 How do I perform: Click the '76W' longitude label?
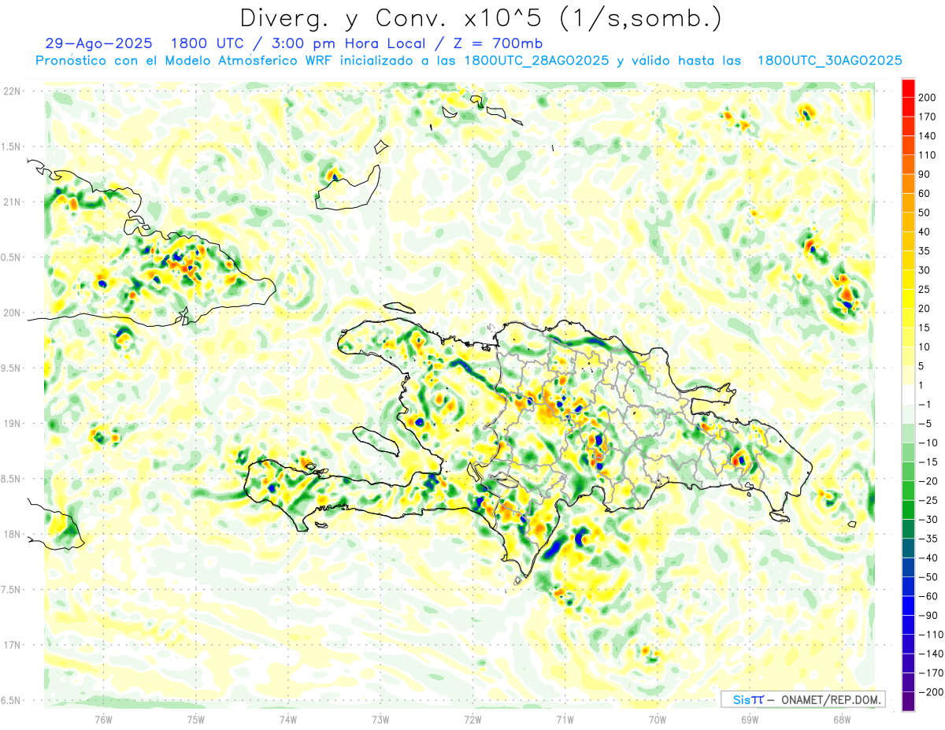coord(103,719)
